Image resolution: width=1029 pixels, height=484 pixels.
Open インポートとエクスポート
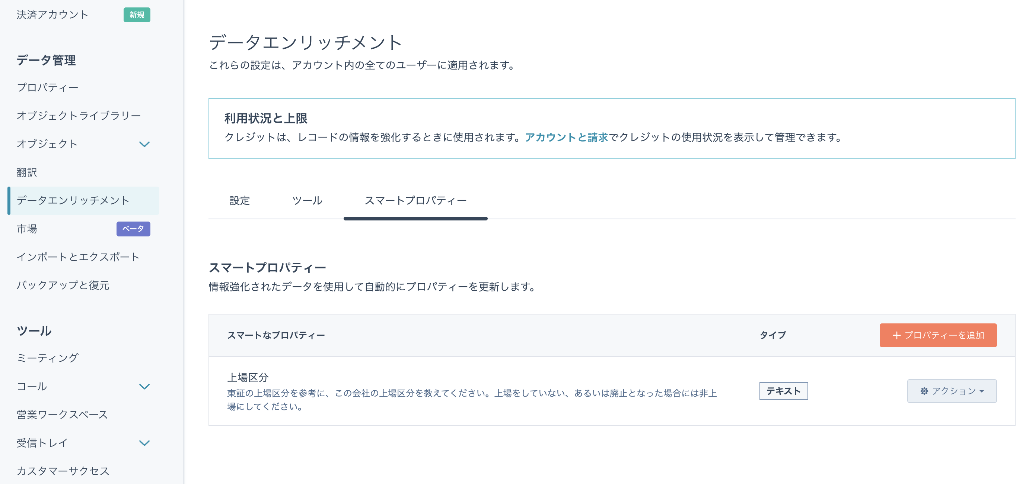tap(78, 256)
